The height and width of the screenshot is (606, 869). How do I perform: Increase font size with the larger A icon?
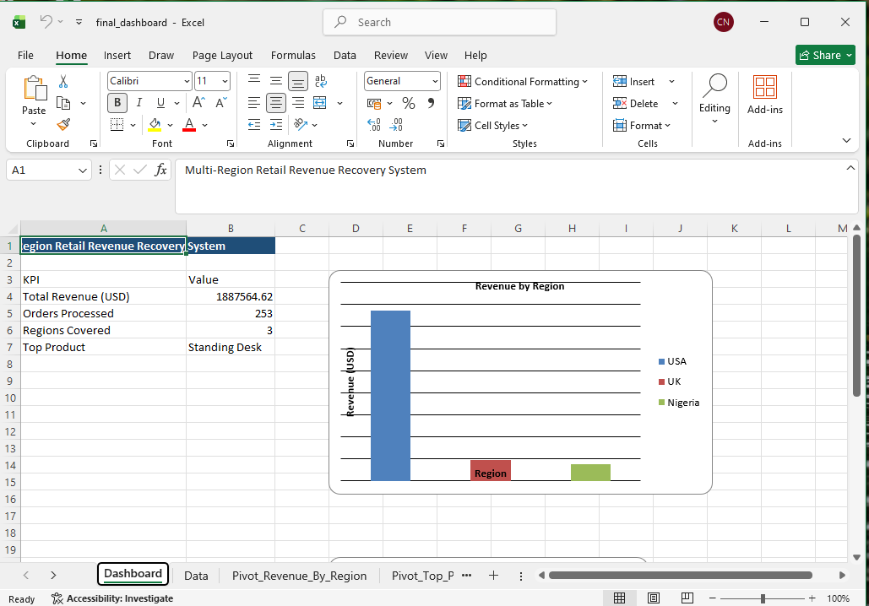tap(199, 102)
